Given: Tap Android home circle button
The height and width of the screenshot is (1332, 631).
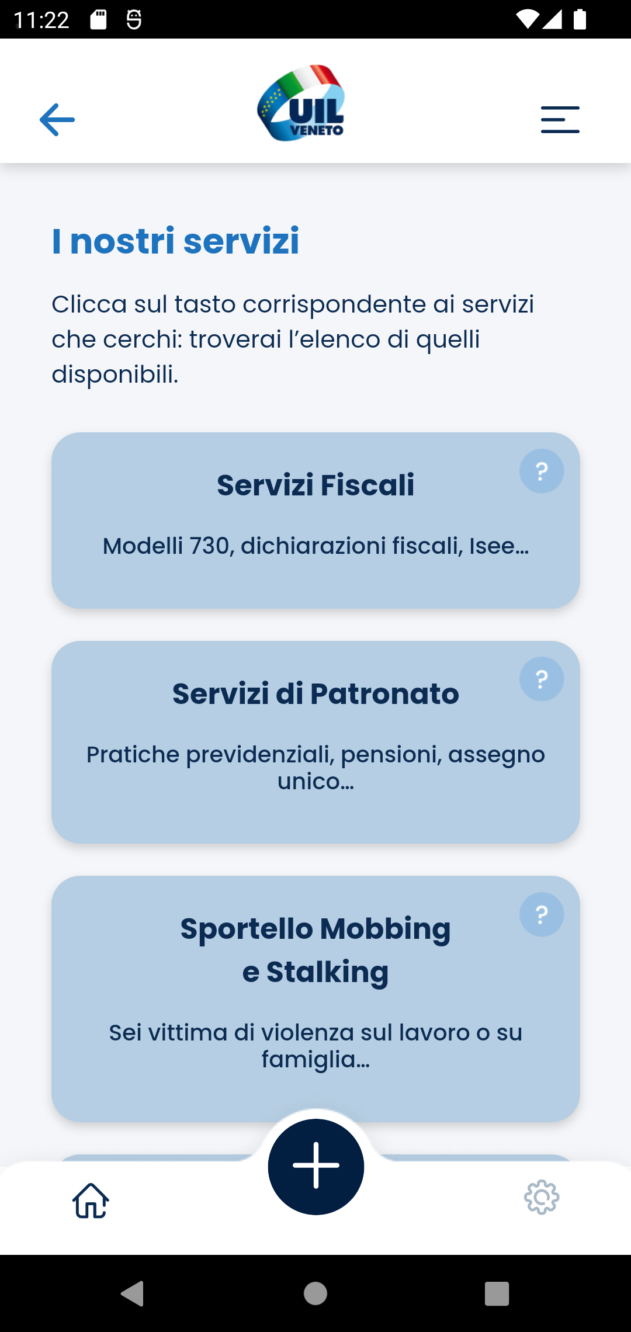Looking at the screenshot, I should pos(315,1293).
